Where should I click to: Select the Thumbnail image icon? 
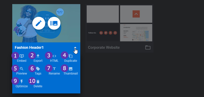71,69
